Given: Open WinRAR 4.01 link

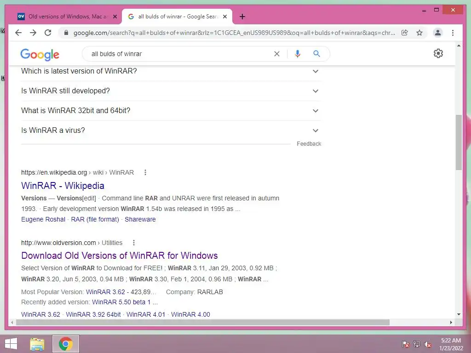Looking at the screenshot, I should click(146, 314).
